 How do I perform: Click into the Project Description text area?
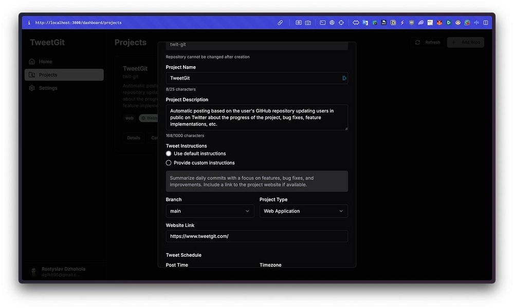coord(256,118)
